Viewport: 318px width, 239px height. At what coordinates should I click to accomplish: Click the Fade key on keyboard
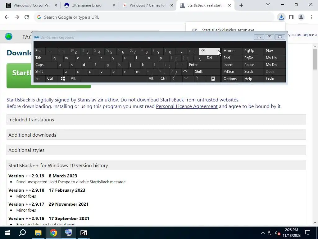(275, 78)
